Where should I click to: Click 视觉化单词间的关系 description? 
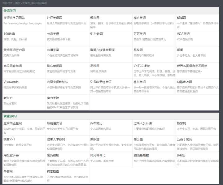[15, 87]
